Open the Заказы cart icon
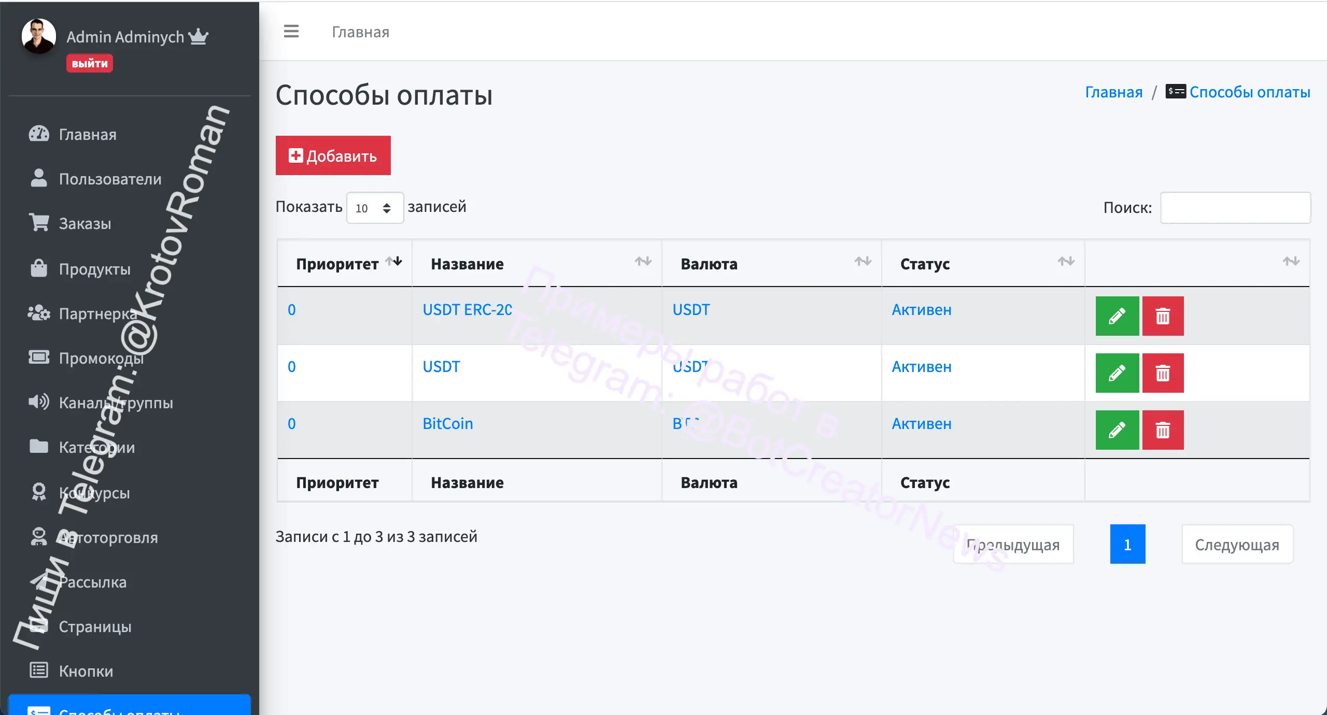This screenshot has height=715, width=1327. [39, 223]
